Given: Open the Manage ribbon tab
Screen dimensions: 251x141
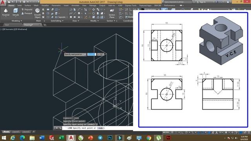Looking at the screenshot, I should pos(93,5).
